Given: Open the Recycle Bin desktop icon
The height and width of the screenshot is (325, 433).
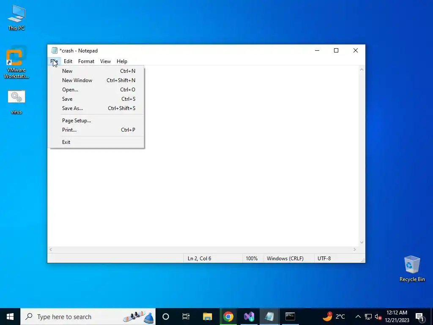Looking at the screenshot, I should pos(412,268).
